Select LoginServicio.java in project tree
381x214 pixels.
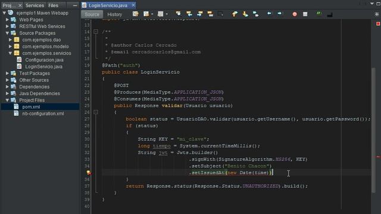click(x=43, y=67)
